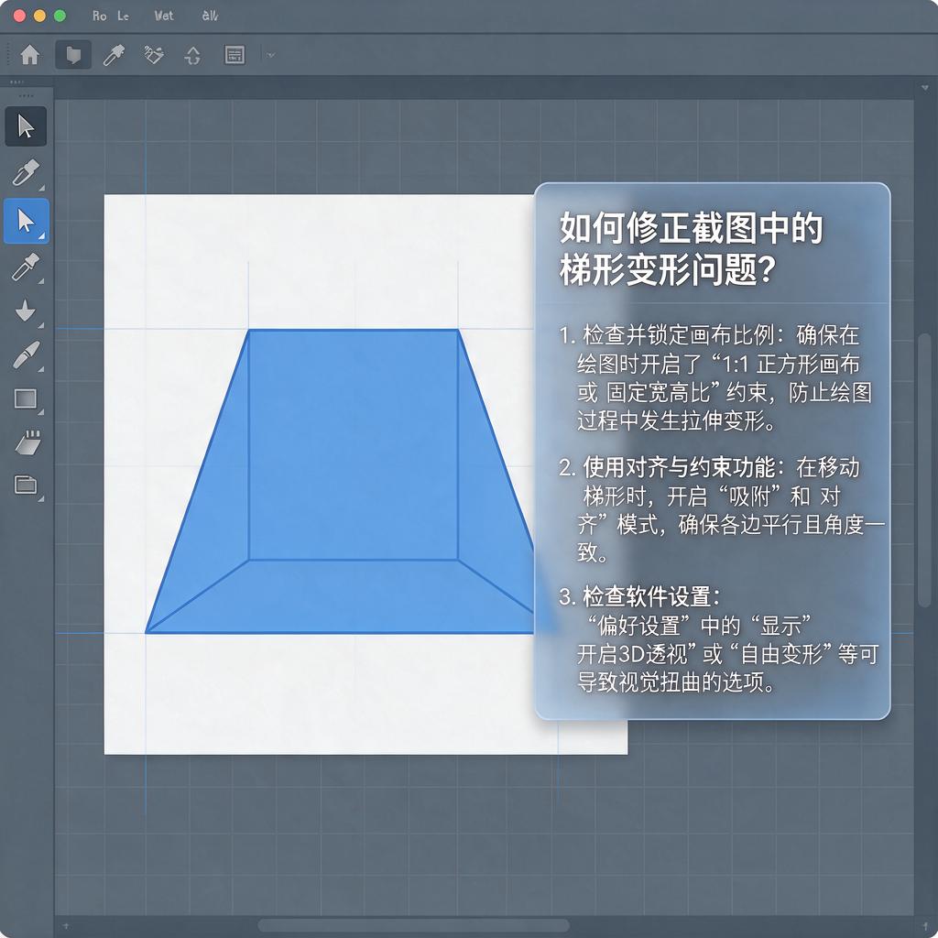Click the collapse chevron at top-right of canvas area
This screenshot has width=938, height=938.
925,89
